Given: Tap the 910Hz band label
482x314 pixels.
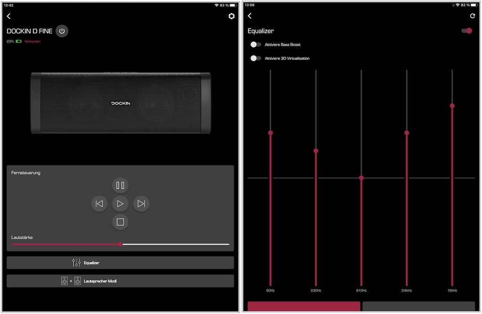Looking at the screenshot, I should (x=361, y=290).
